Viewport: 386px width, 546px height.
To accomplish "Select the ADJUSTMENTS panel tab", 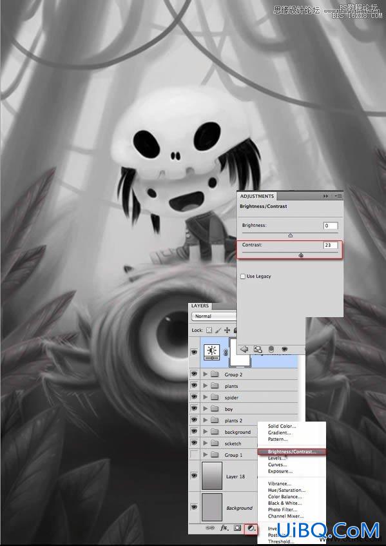I will click(257, 197).
